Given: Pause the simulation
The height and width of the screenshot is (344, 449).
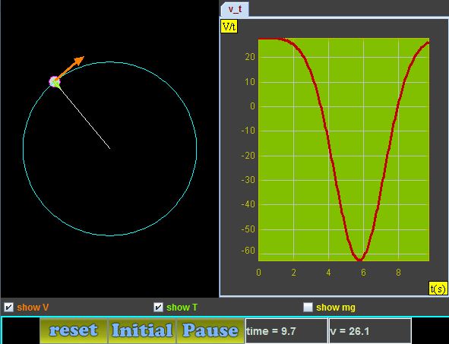Looking at the screenshot, I should [x=210, y=331].
